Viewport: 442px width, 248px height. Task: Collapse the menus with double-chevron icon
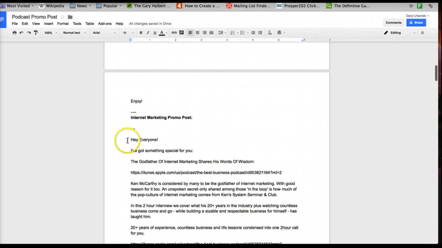(x=422, y=33)
